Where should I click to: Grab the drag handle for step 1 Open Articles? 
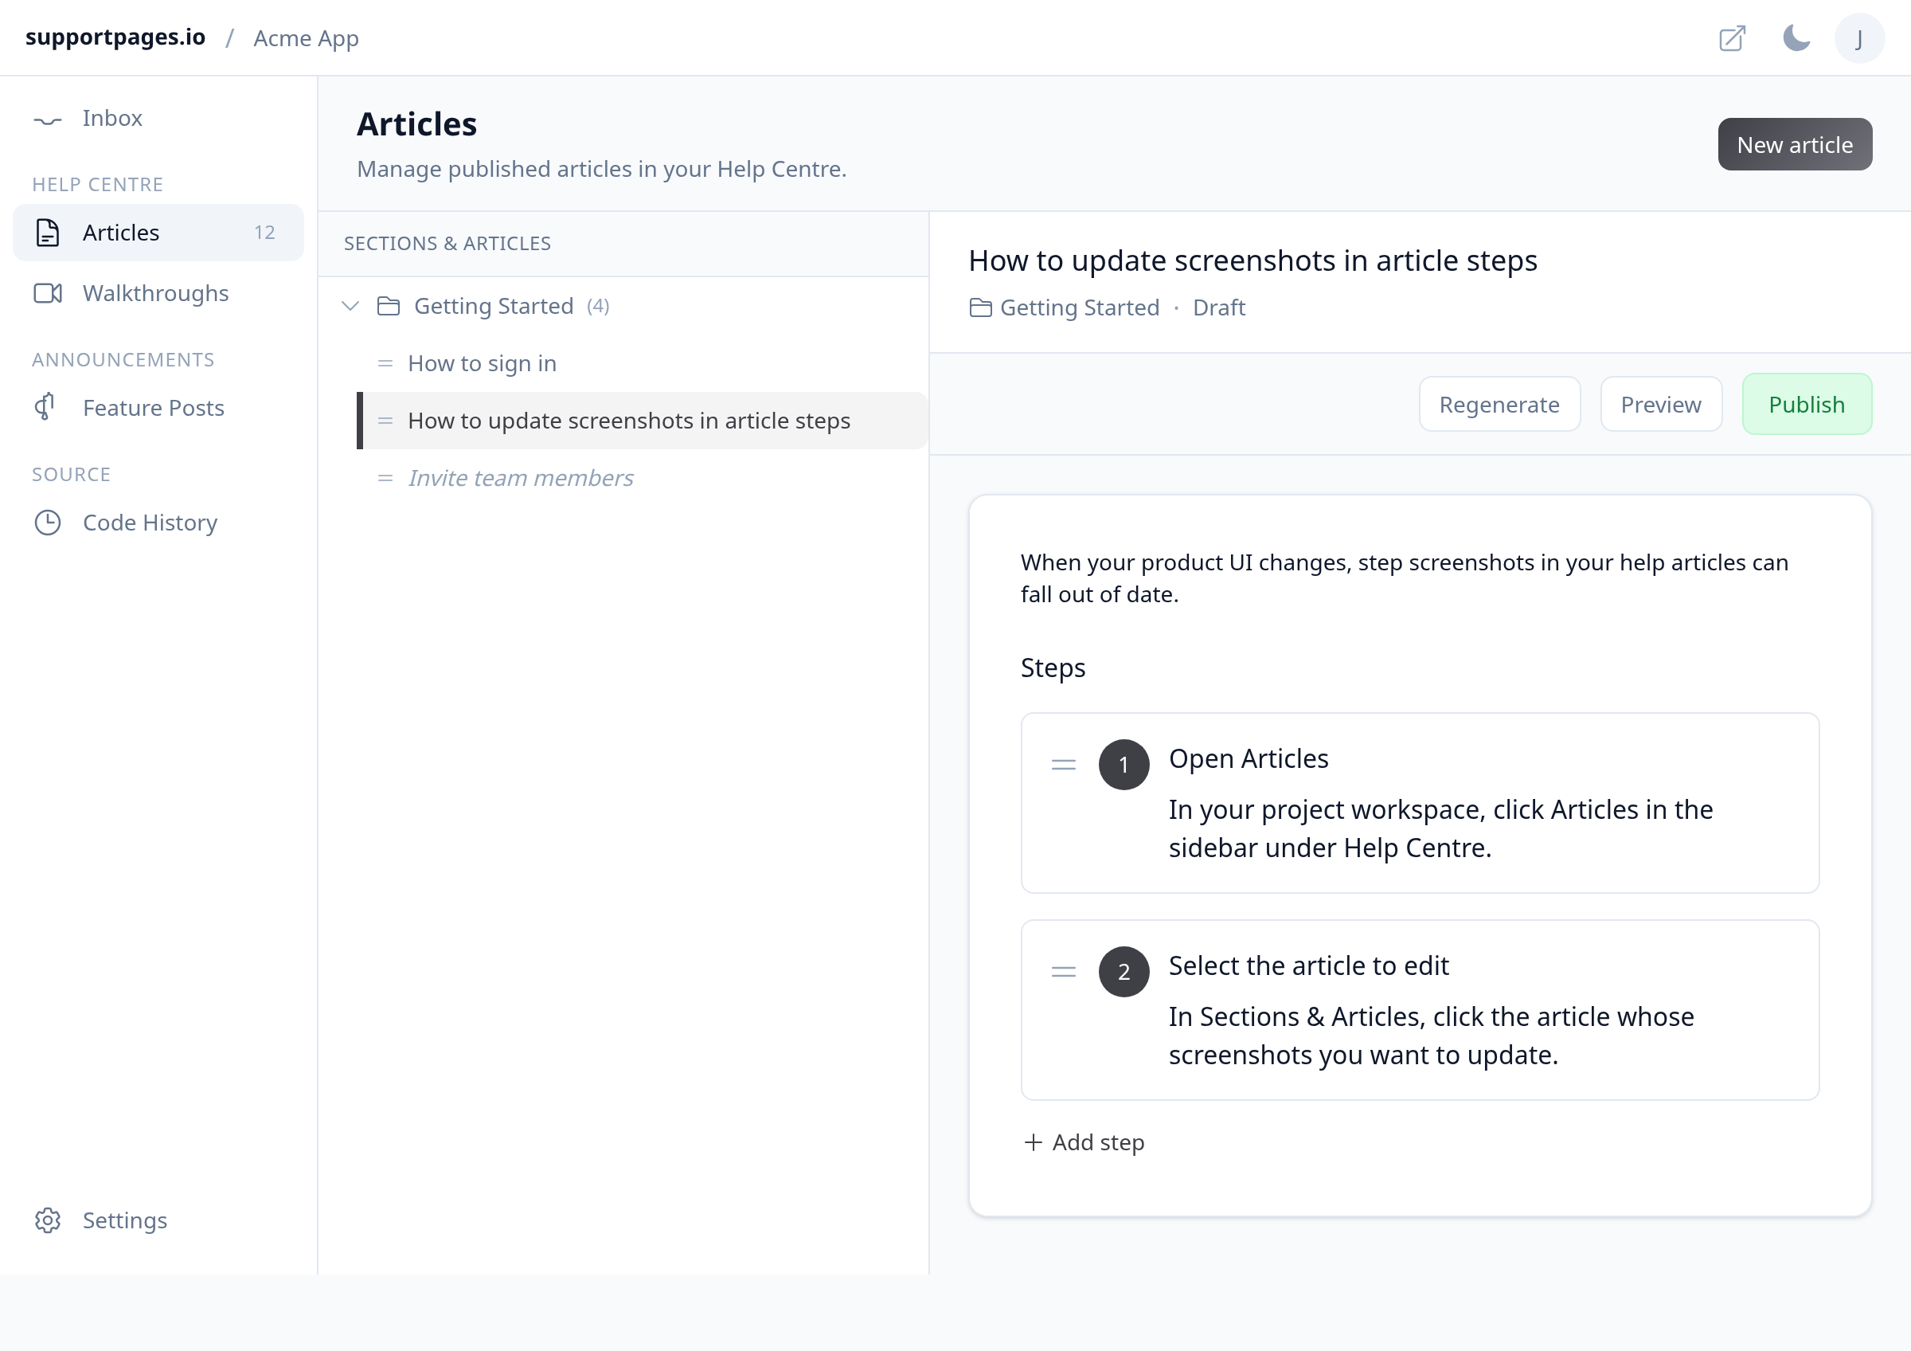pyautogui.click(x=1064, y=764)
